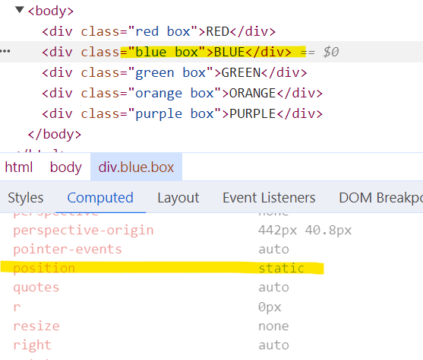Click the position property name
This screenshot has height=360, width=423.
coord(44,268)
